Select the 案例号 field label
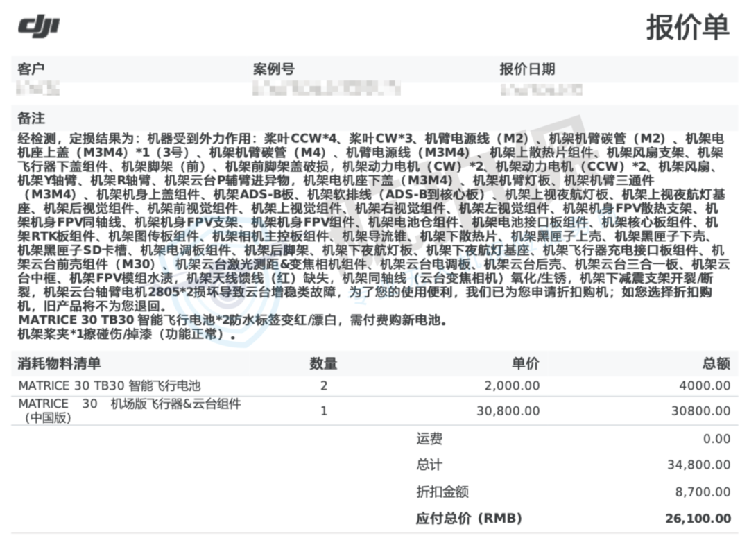 point(273,69)
